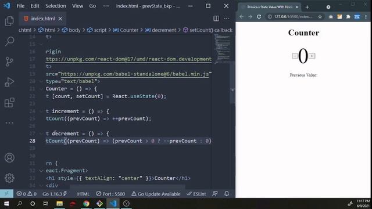Click the minus button beside the counter
This screenshot has width=372, height=209.
(x=295, y=56)
